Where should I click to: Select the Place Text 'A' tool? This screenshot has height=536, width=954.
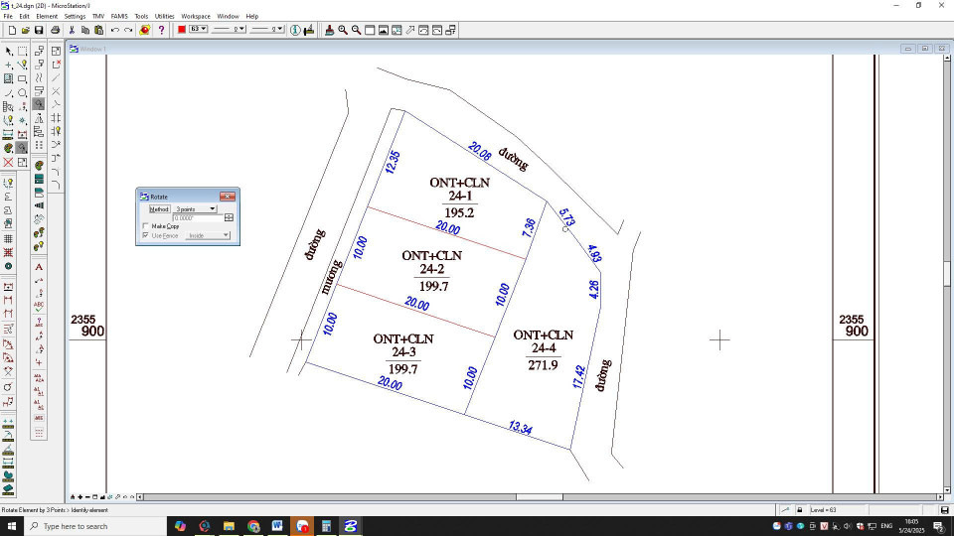pos(39,267)
